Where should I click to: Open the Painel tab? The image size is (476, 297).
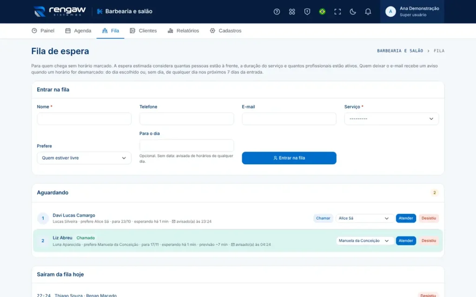point(43,31)
